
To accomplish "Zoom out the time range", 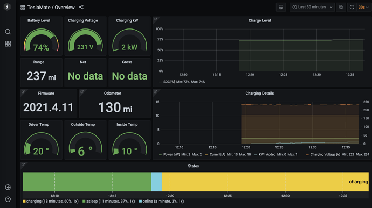I will click(341, 7).
